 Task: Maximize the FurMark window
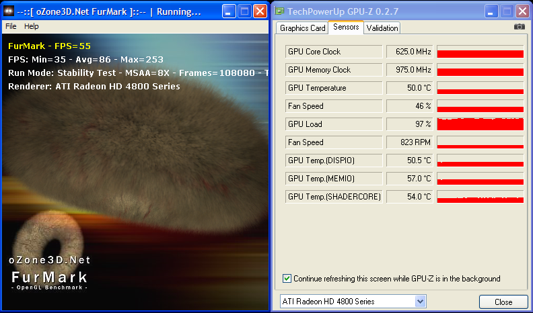[244, 11]
